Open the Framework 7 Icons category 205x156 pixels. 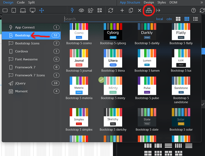31,75
